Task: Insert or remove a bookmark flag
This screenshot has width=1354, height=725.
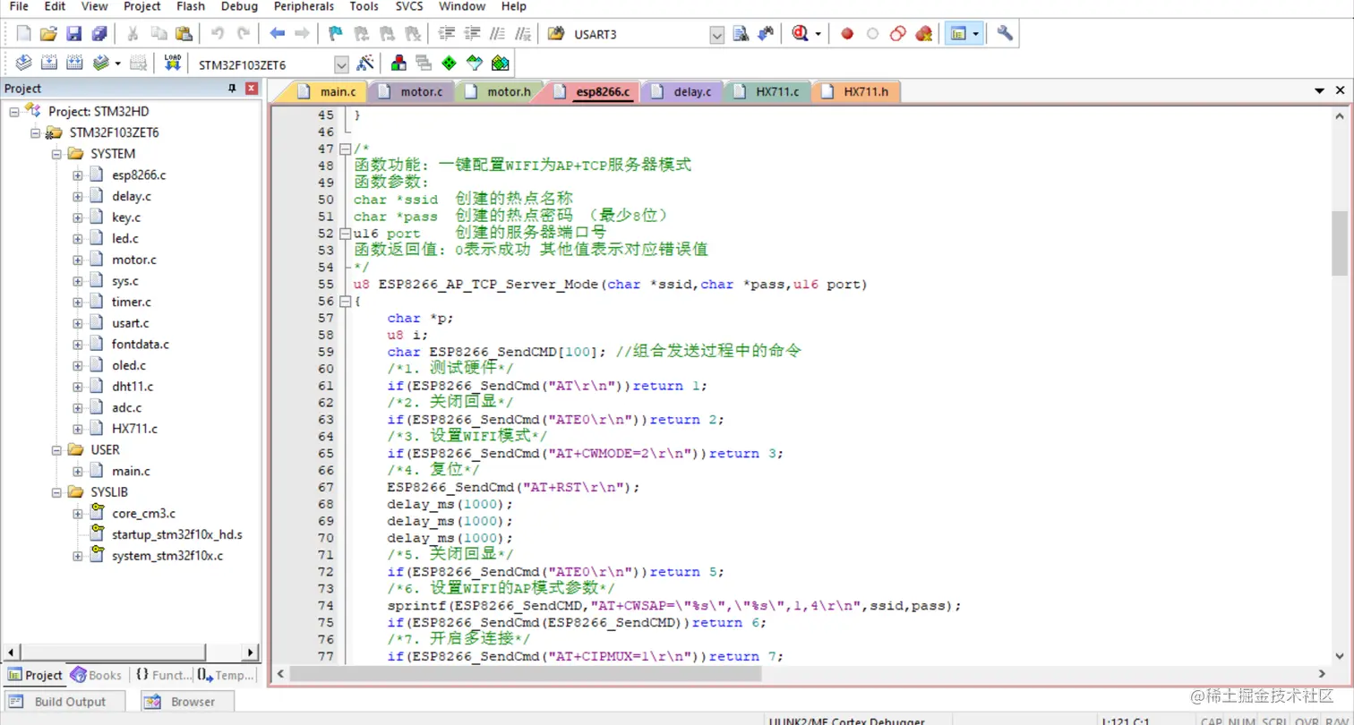Action: click(336, 34)
